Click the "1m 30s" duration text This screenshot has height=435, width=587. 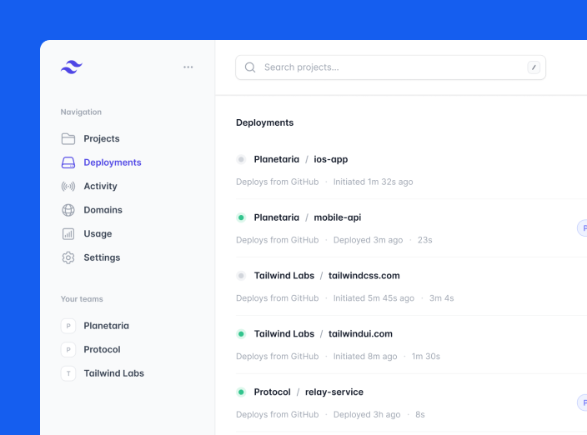[x=425, y=357]
